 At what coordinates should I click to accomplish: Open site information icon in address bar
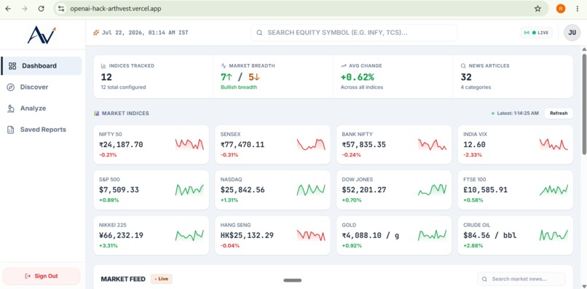[x=61, y=9]
